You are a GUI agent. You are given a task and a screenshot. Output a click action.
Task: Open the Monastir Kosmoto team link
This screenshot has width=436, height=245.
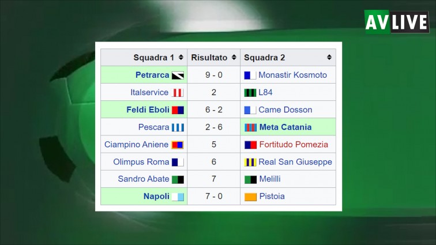pyautogui.click(x=292, y=75)
